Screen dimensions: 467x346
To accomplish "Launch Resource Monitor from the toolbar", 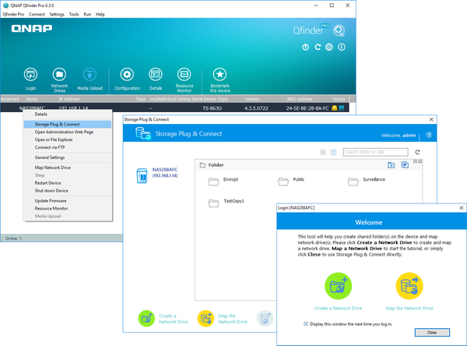I will [x=184, y=74].
